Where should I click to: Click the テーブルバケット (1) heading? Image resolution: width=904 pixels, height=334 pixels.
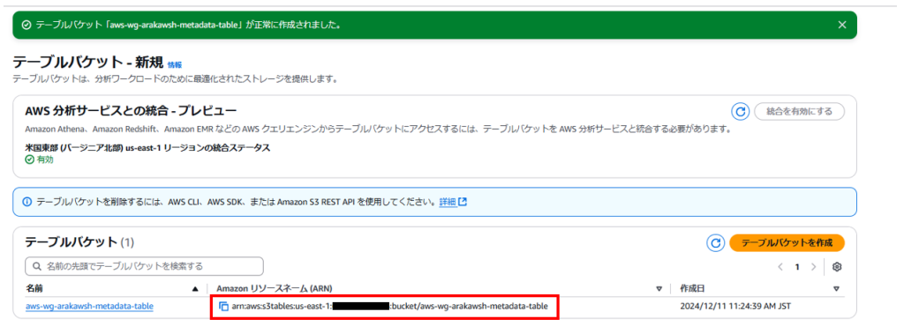click(80, 241)
